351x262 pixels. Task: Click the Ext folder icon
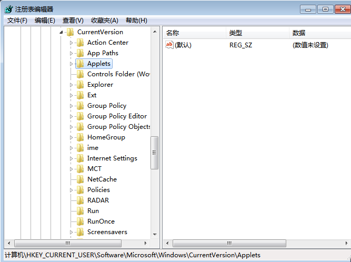tap(80, 95)
